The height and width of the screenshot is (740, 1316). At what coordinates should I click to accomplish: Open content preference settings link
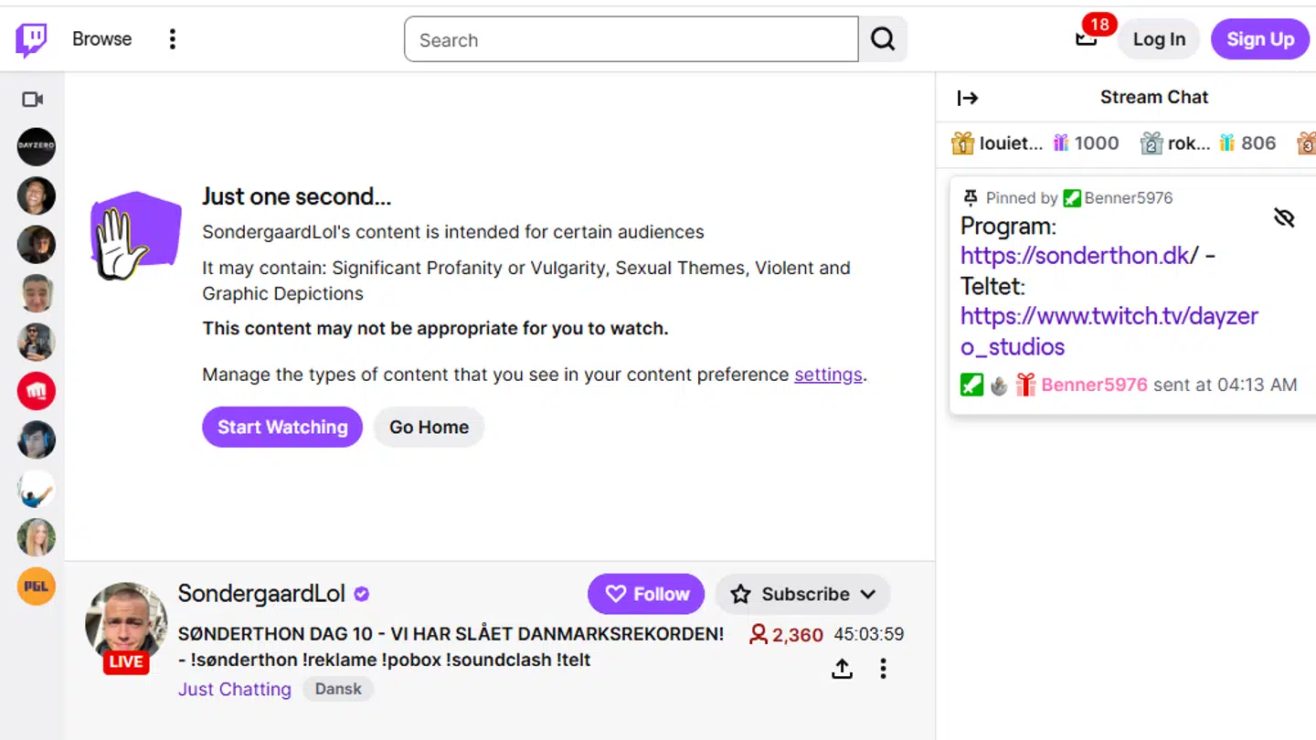coord(828,375)
